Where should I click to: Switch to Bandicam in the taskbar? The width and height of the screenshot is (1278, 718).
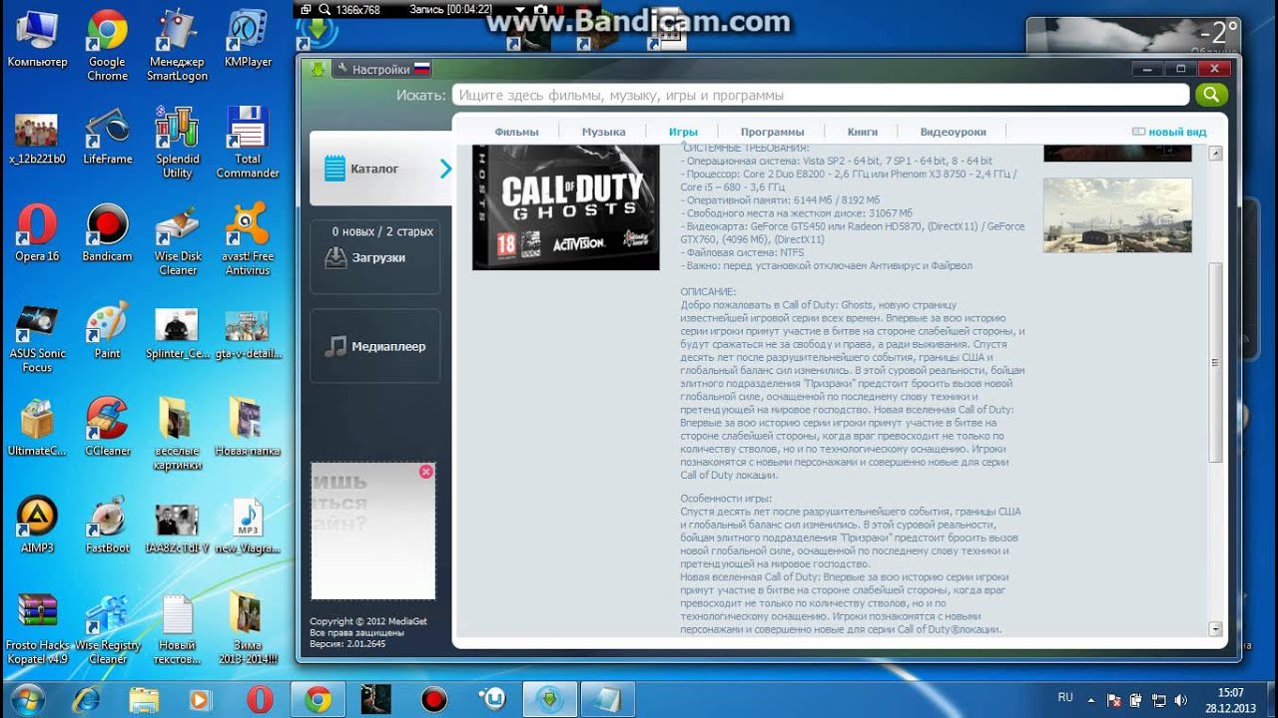click(x=434, y=699)
